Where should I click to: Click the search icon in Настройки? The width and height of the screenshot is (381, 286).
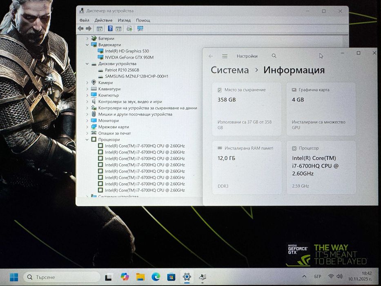[274, 56]
